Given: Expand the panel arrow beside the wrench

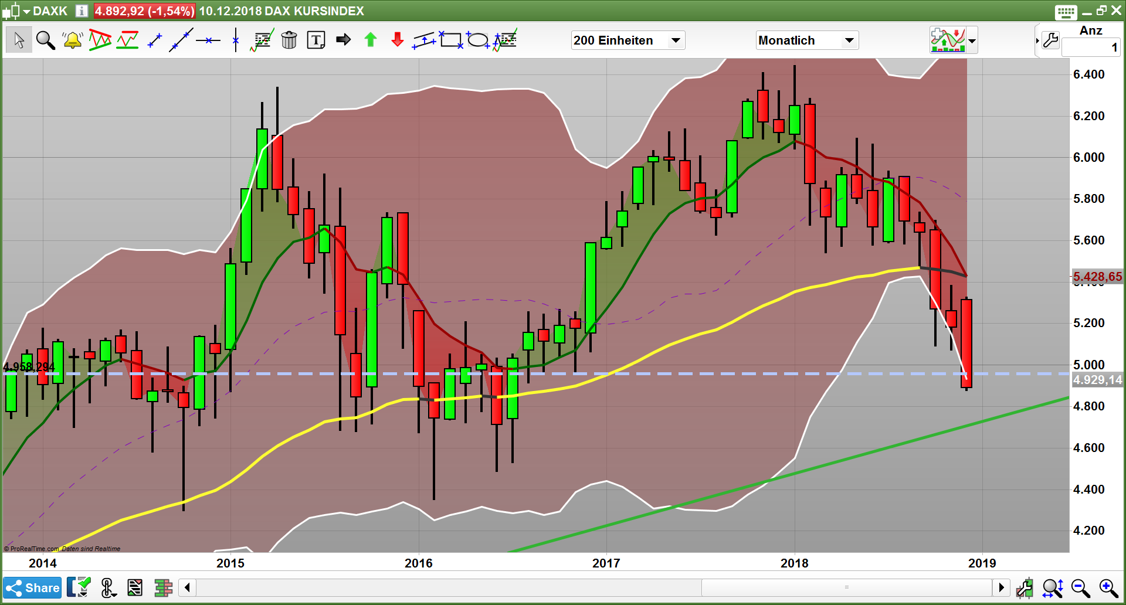Looking at the screenshot, I should point(1037,40).
